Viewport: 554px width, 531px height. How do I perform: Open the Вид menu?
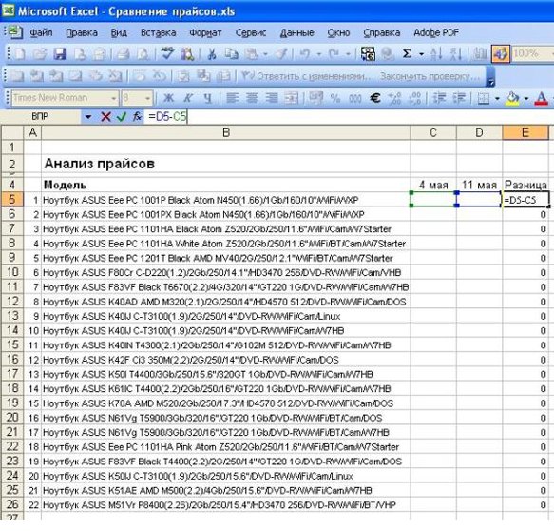[119, 32]
